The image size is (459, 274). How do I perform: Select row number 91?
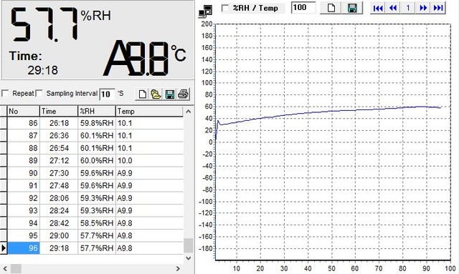[24, 185]
